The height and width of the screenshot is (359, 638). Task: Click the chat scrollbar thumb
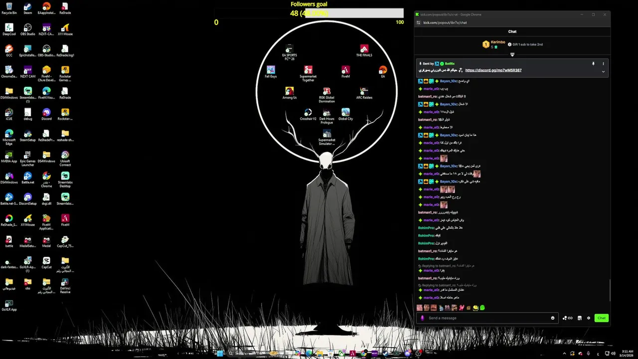coord(609,290)
